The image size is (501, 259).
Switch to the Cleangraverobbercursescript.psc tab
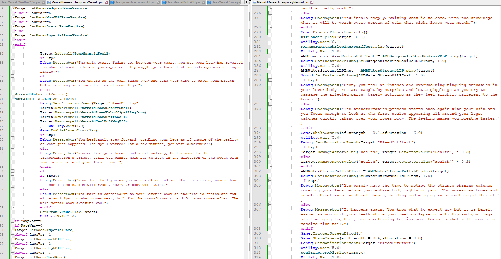tap(135, 2)
